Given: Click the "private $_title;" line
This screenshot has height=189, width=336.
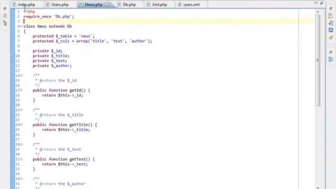Looking at the screenshot, I should coord(51,56).
